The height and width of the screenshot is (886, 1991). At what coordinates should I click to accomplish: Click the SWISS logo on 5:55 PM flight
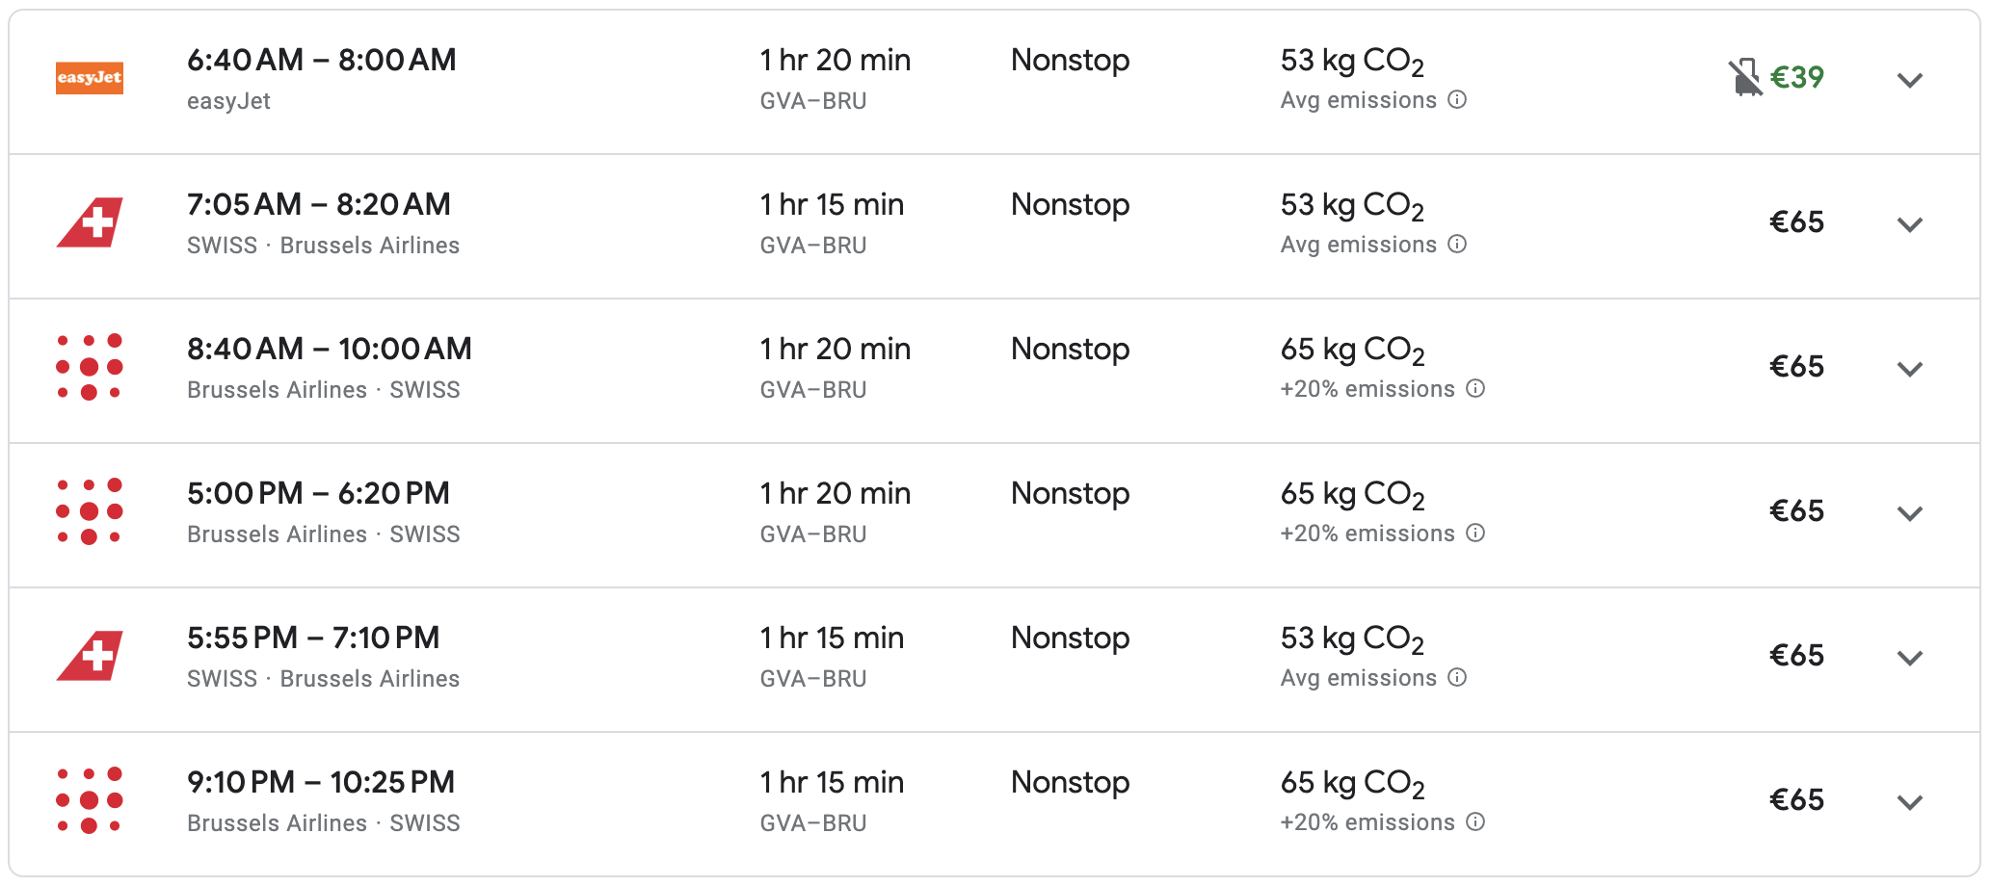pyautogui.click(x=90, y=656)
